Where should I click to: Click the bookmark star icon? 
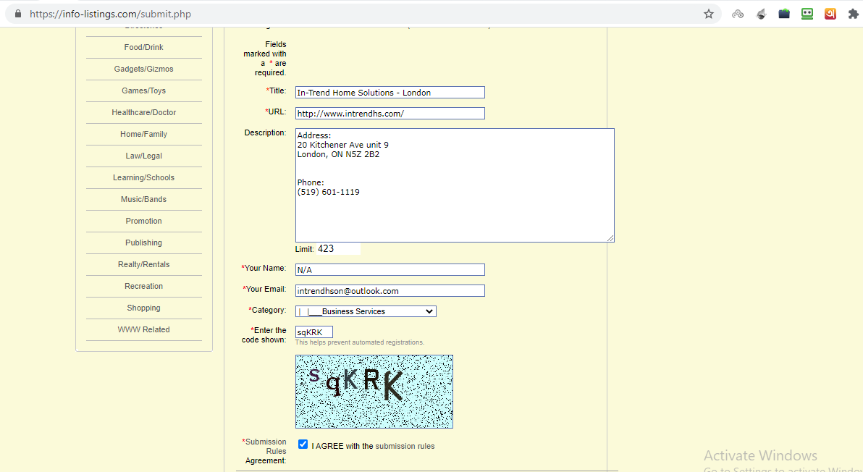click(x=708, y=14)
